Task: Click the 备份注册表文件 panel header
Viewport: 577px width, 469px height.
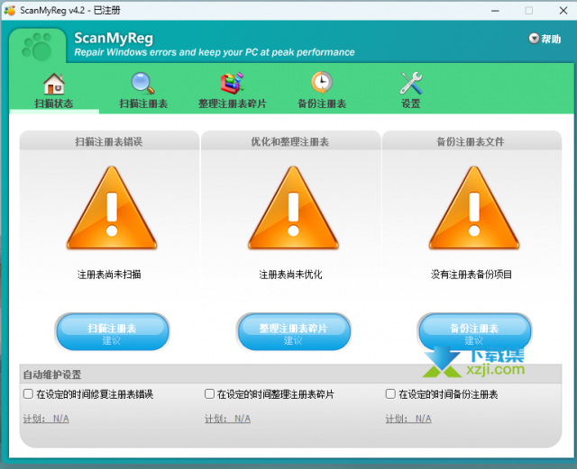Action: pos(471,142)
